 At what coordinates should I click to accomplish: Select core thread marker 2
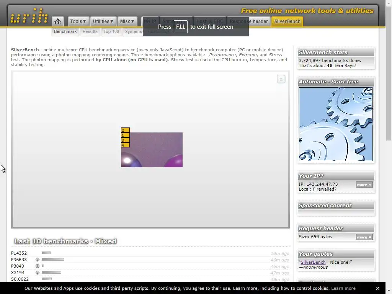coord(125,130)
